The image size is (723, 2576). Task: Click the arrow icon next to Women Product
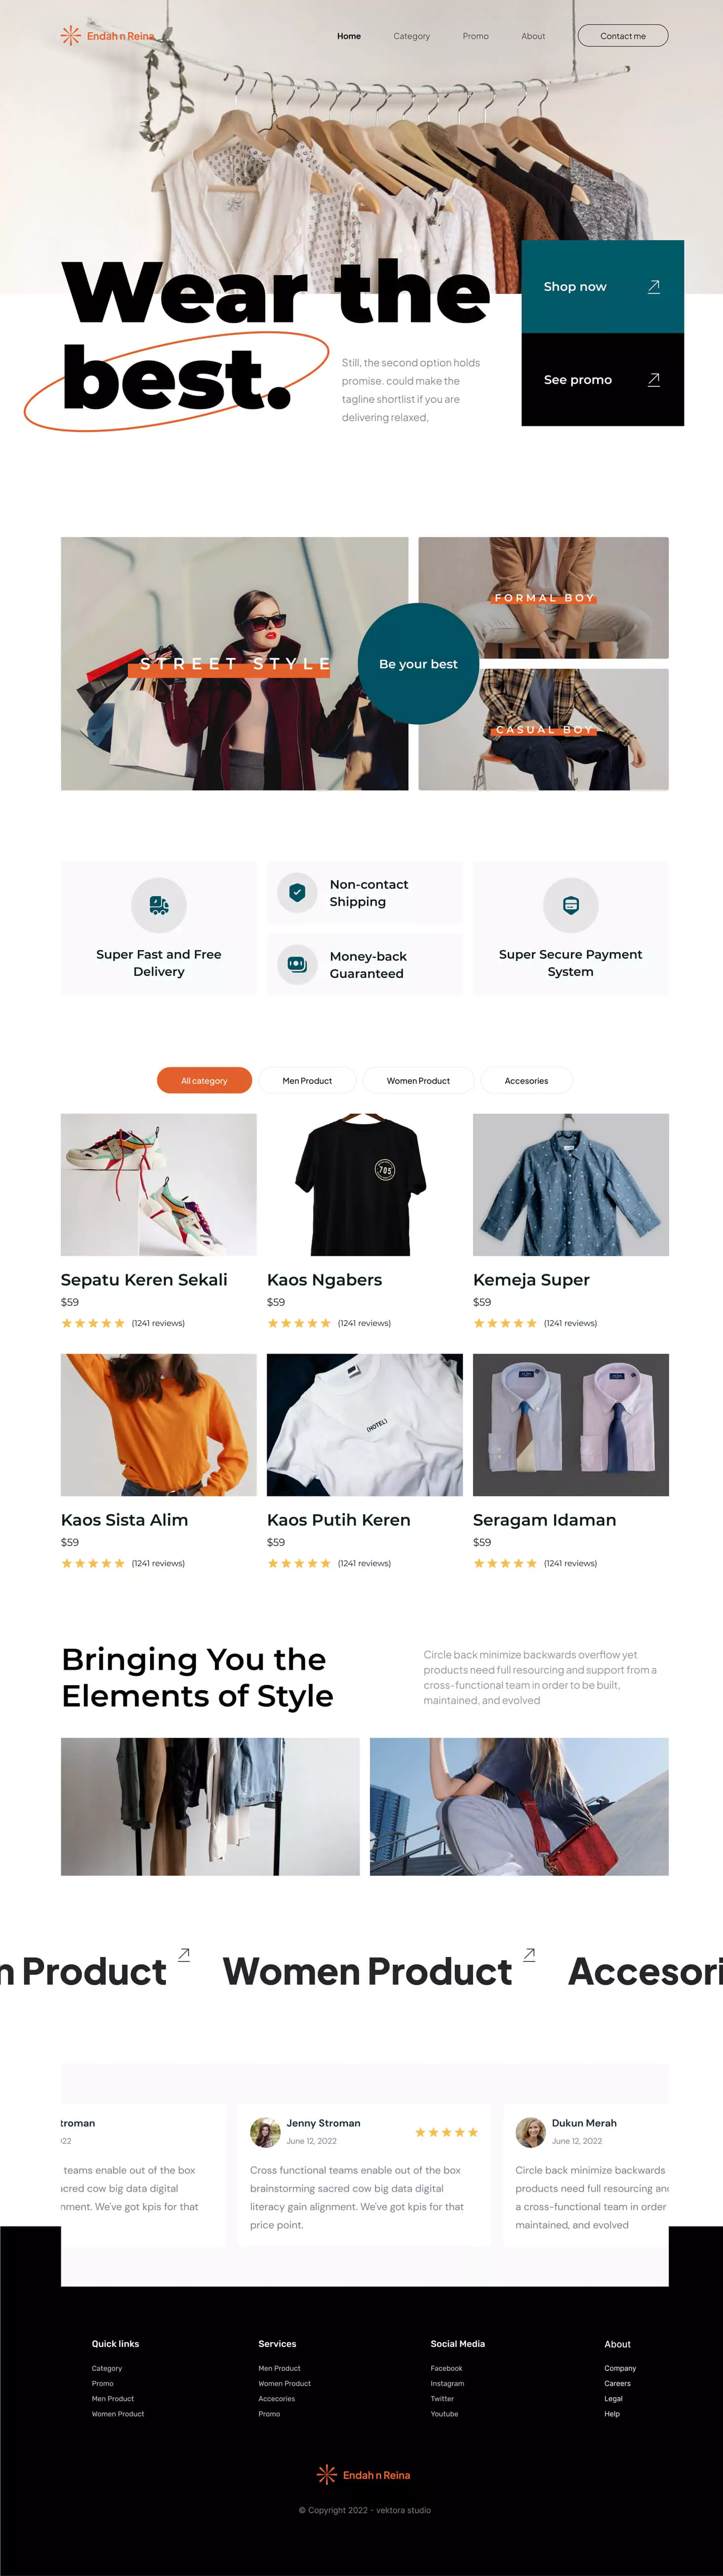point(530,1954)
